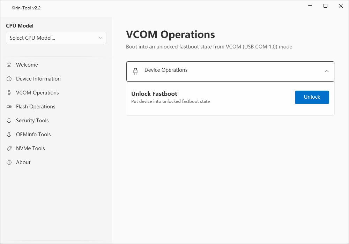Screen dimensions: 349x244
Task: Click the home icon beside Welcome
Action: 8,64
